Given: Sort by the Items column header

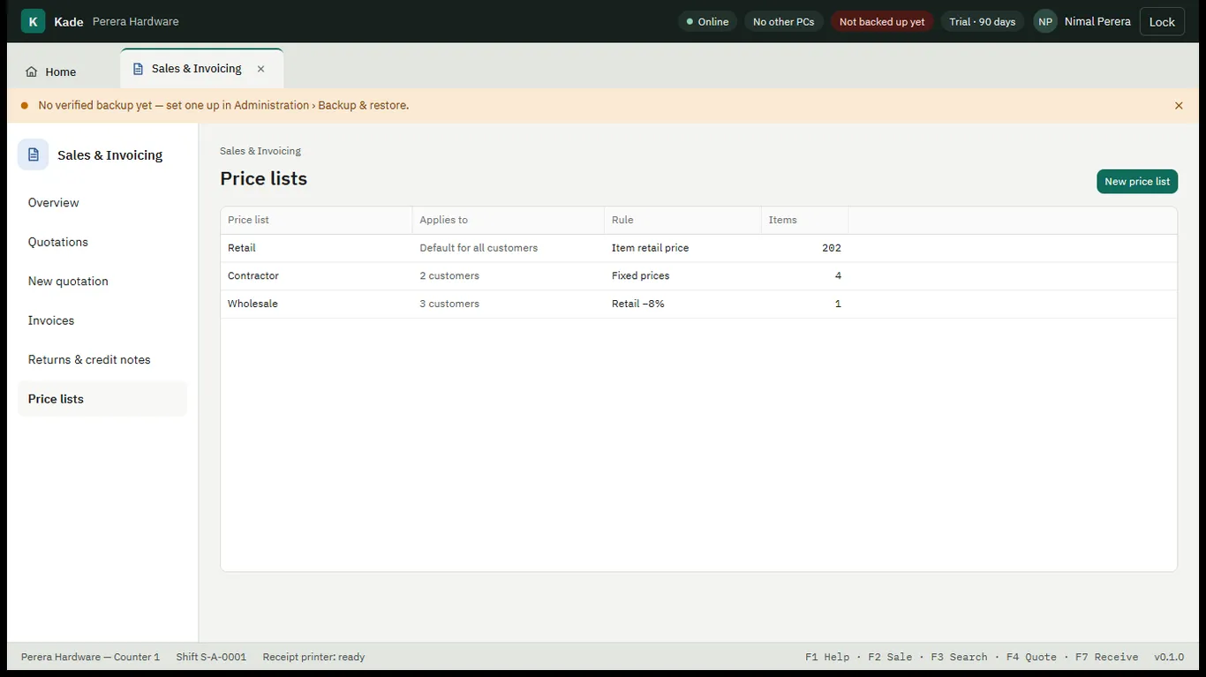Looking at the screenshot, I should point(804,221).
